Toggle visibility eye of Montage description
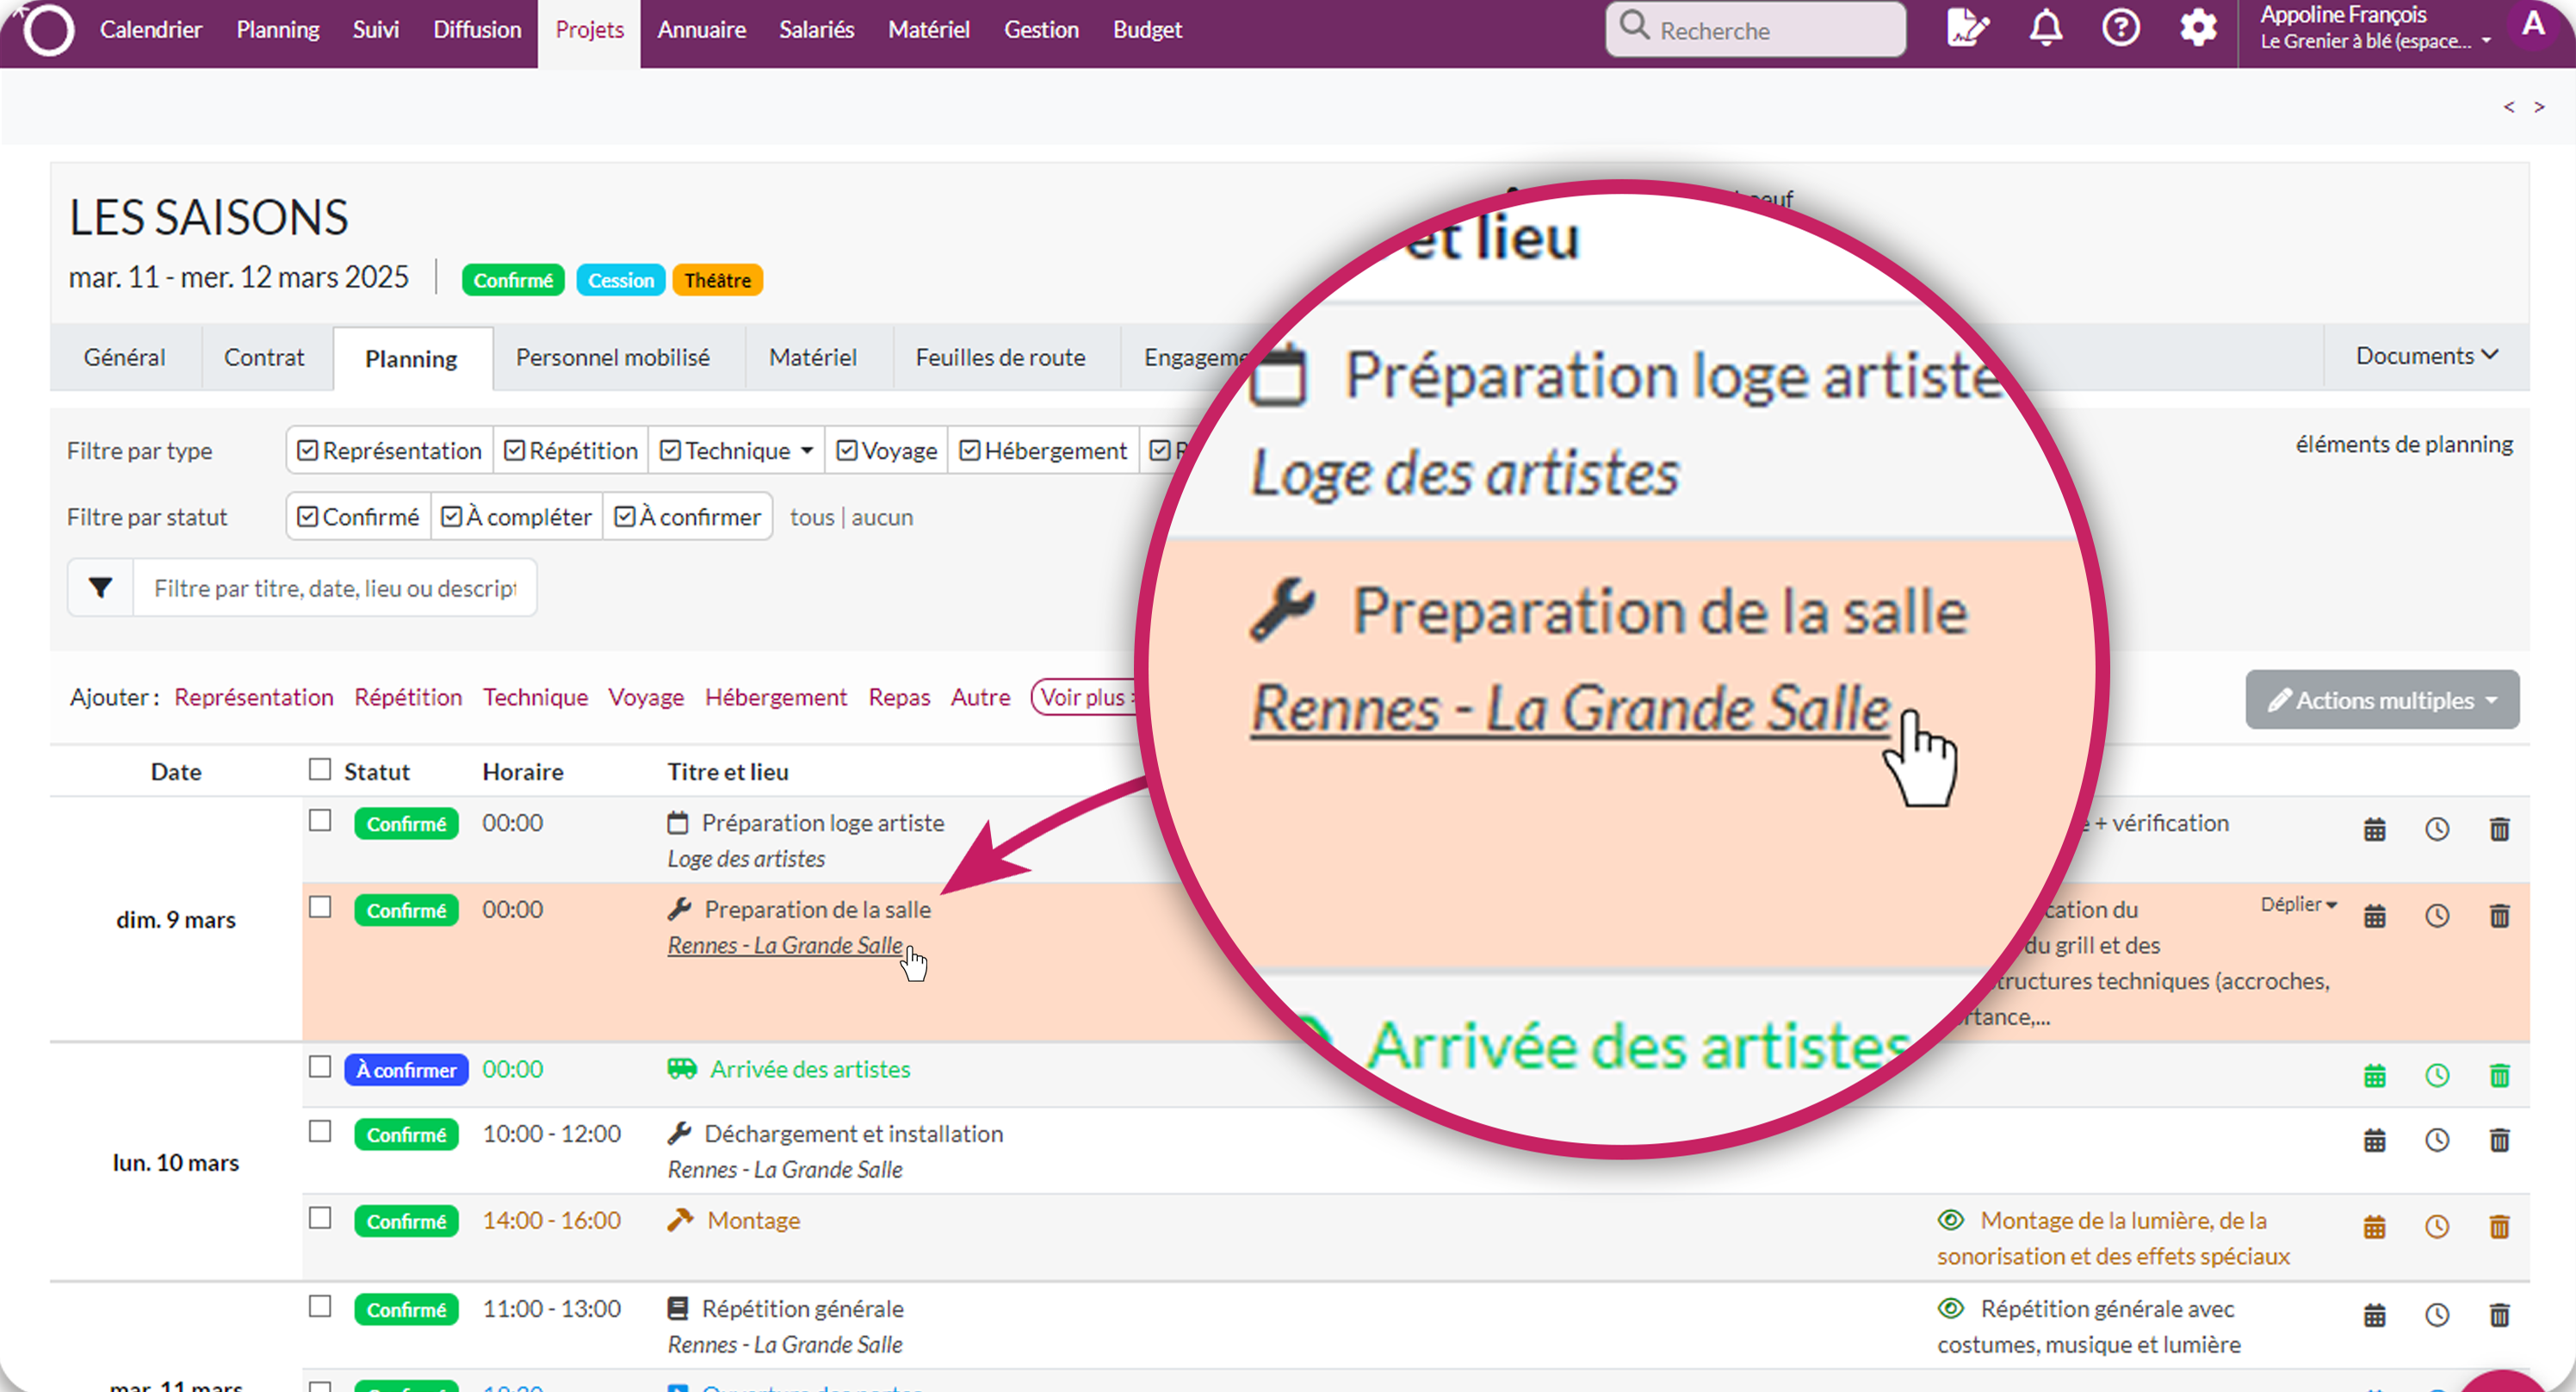 pos(1950,1220)
